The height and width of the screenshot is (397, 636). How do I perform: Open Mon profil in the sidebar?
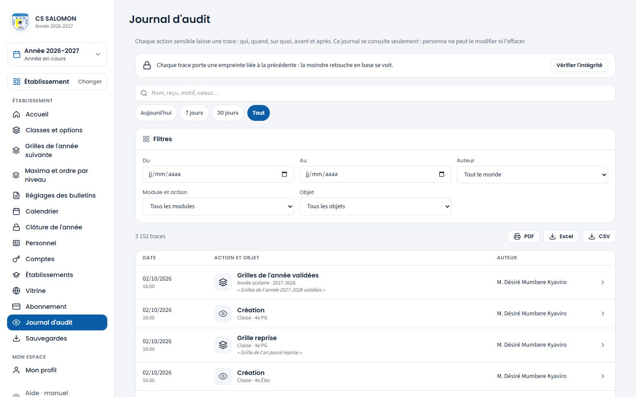coord(57,370)
